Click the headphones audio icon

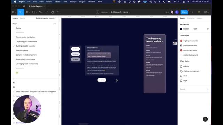point(167,12)
